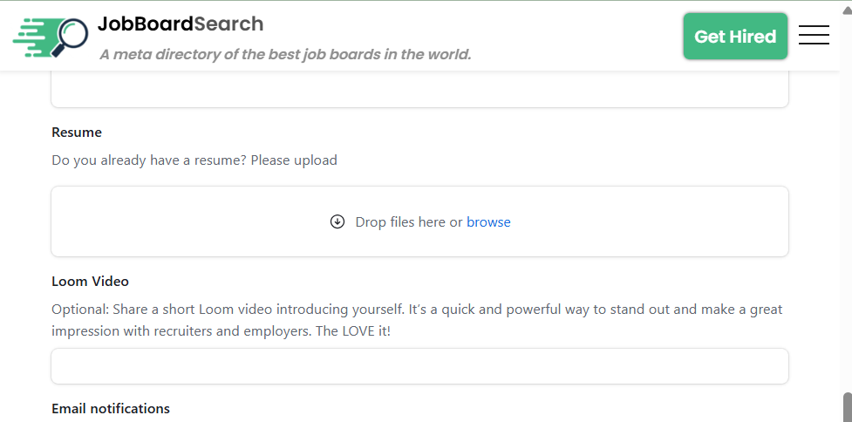Click the JobBoardSearch site title
Screen dimensions: 852x422
(181, 24)
